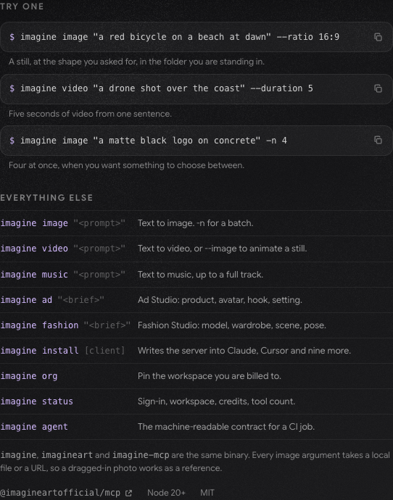
Task: Click 'Pin the workspace you are billed to.'
Action: coord(210,376)
